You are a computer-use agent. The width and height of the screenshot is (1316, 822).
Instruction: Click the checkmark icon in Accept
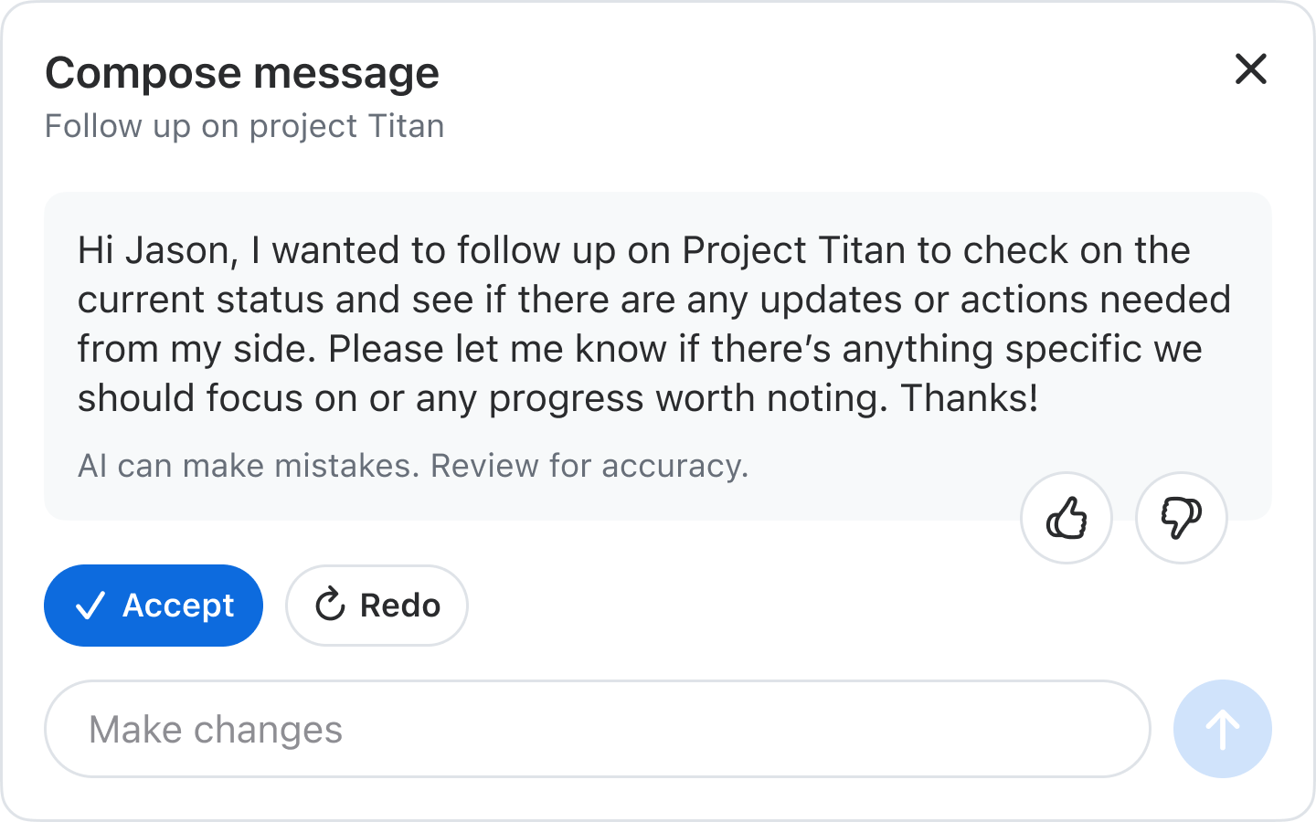[x=90, y=606]
